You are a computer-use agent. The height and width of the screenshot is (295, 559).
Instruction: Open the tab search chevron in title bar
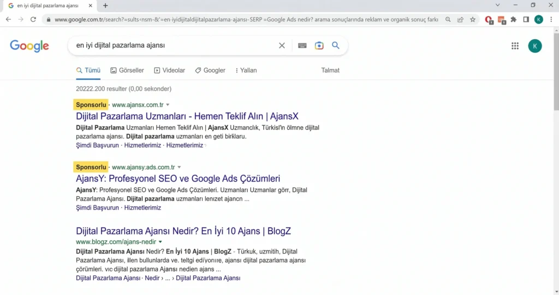(x=498, y=5)
